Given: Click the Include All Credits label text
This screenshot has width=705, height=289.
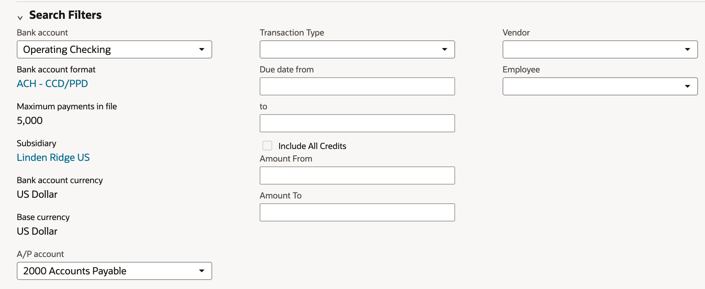Looking at the screenshot, I should (312, 146).
